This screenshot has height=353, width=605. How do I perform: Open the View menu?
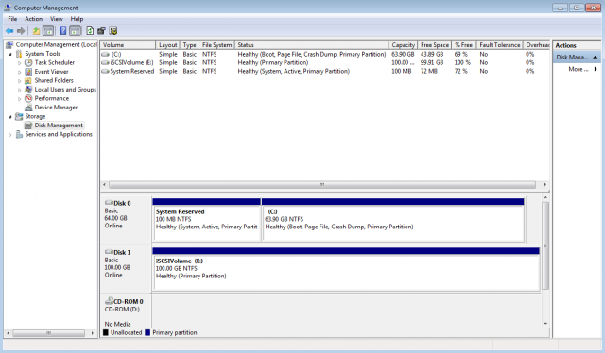click(57, 19)
